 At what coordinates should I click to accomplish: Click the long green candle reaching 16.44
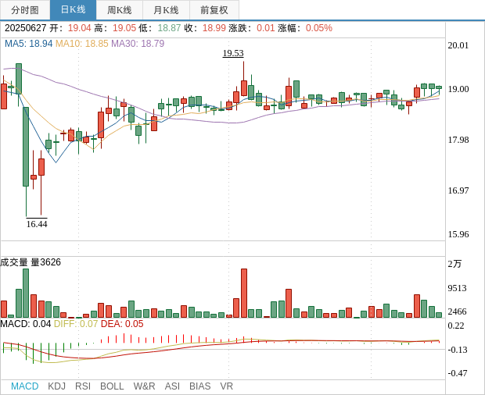tap(26, 147)
